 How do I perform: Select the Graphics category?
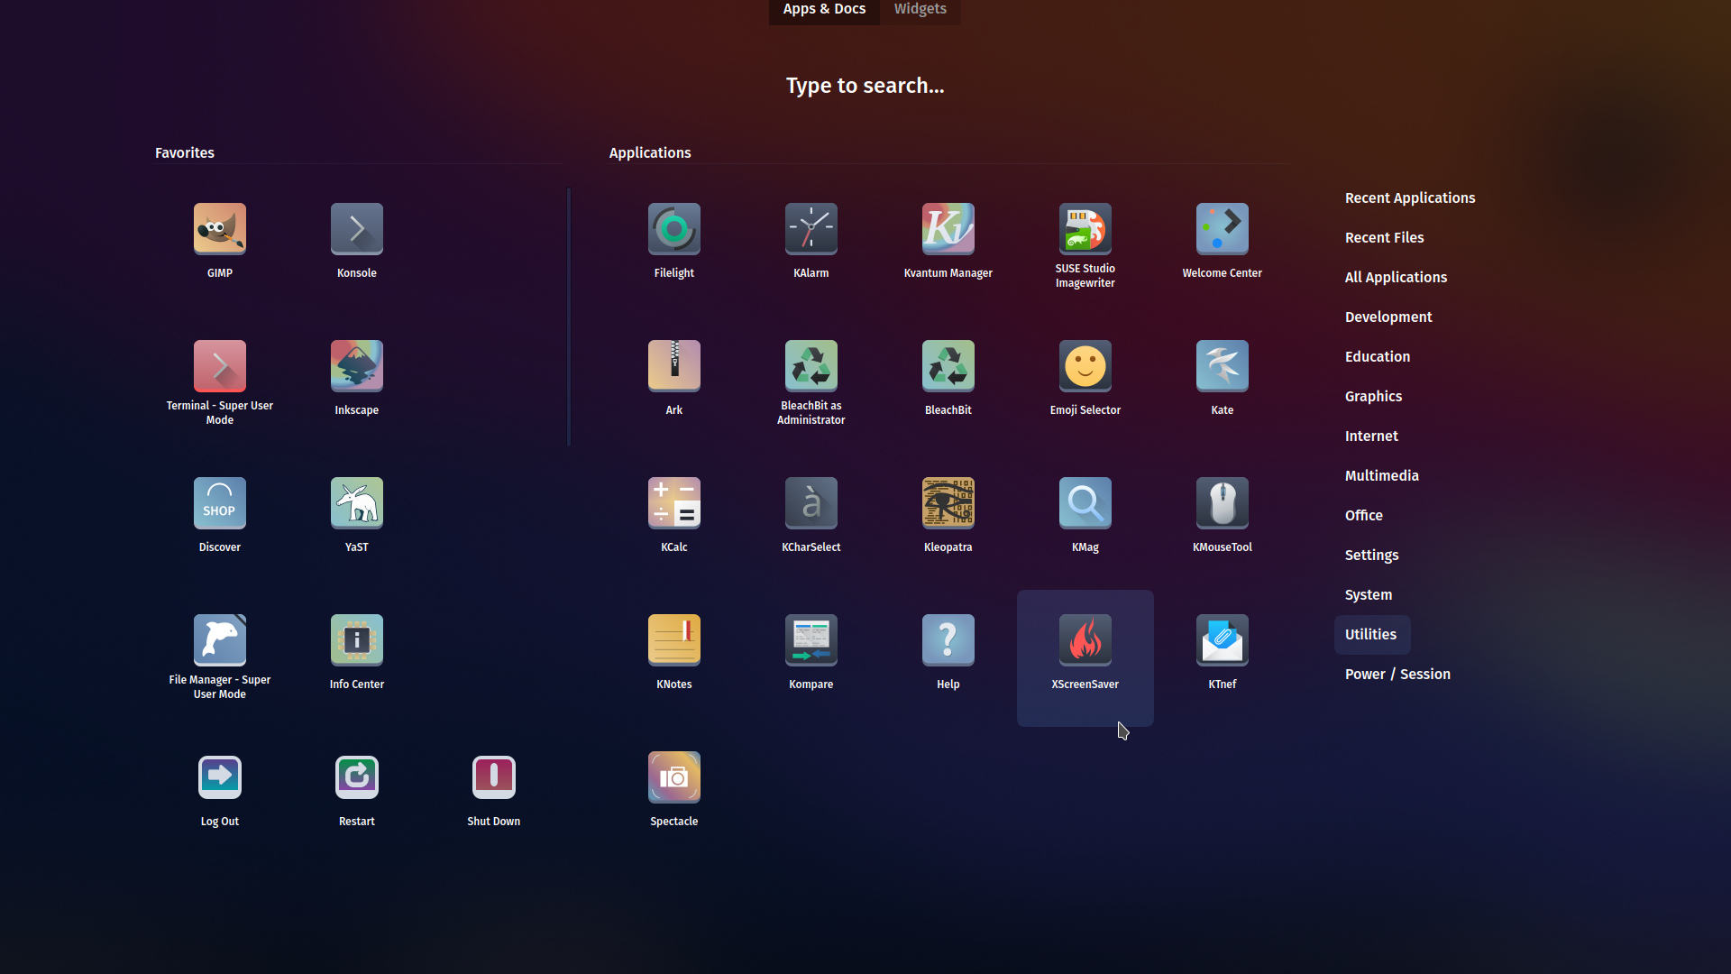[1373, 397]
